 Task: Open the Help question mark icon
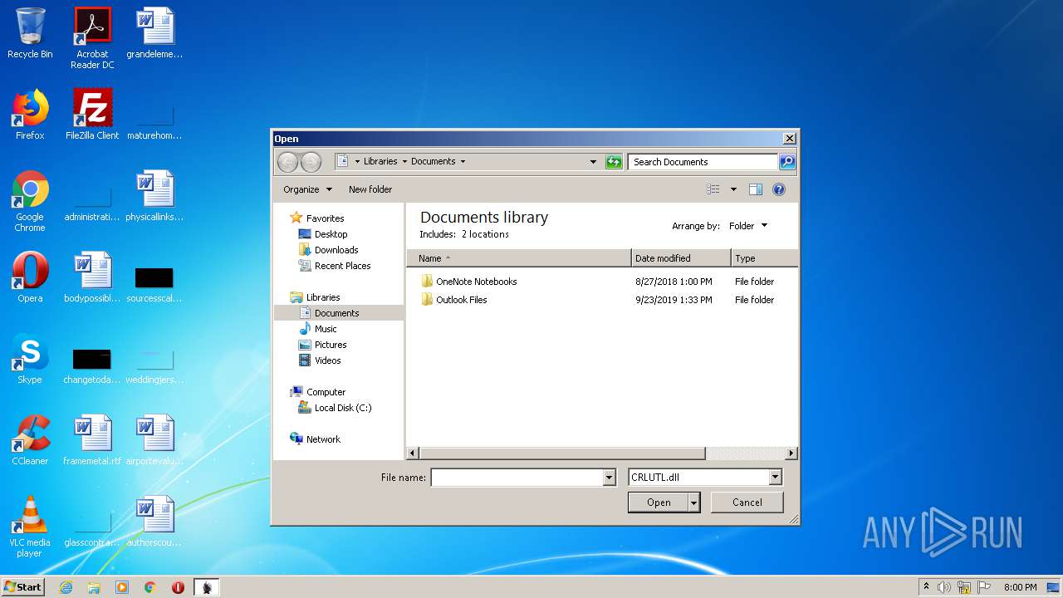tap(779, 189)
